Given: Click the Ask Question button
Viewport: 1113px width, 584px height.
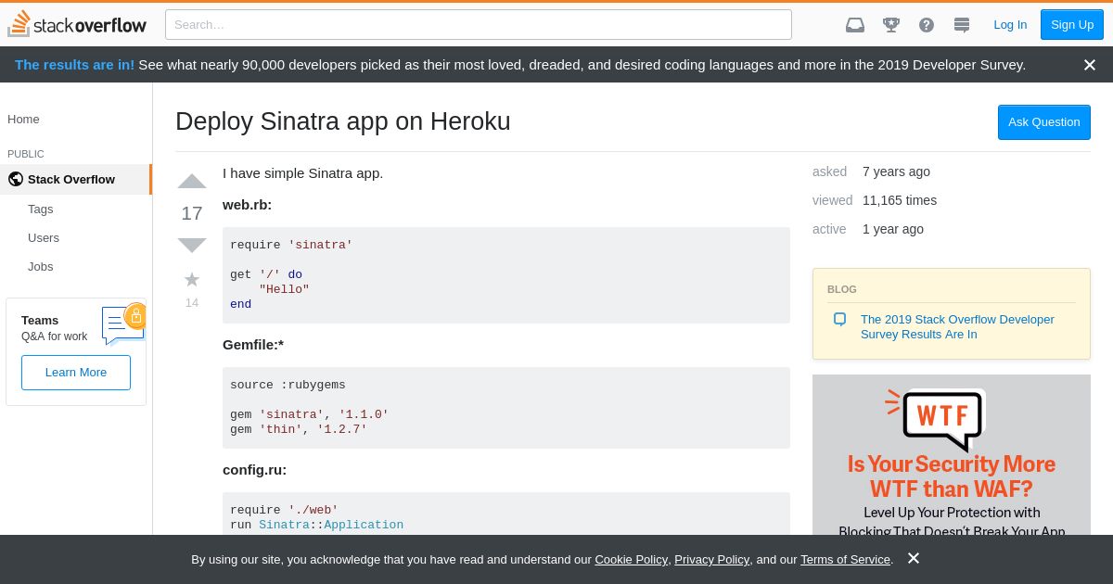Looking at the screenshot, I should 1044,122.
